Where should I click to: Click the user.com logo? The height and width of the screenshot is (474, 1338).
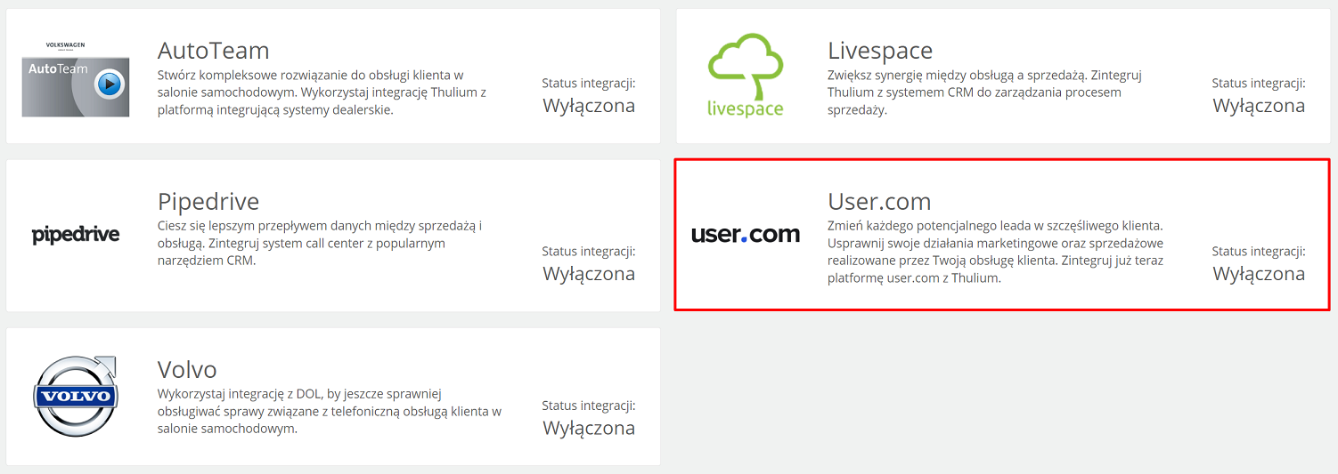point(746,235)
